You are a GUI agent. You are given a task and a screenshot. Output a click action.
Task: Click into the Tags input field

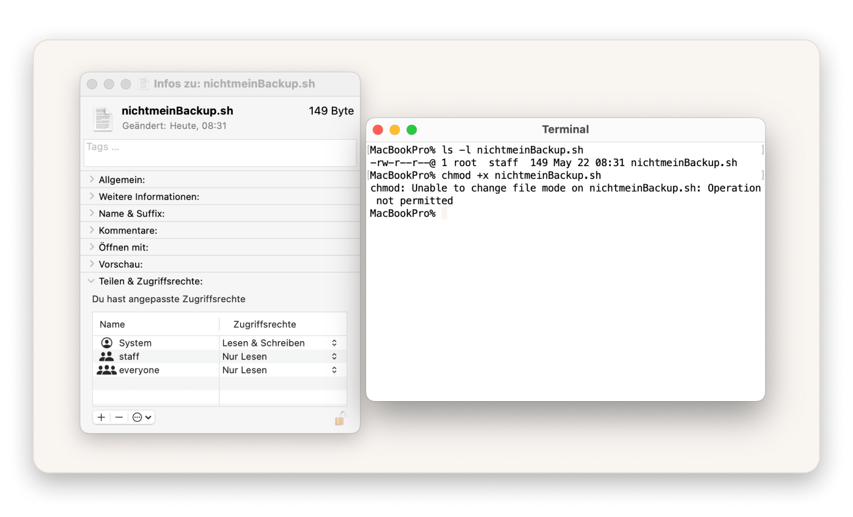220,153
